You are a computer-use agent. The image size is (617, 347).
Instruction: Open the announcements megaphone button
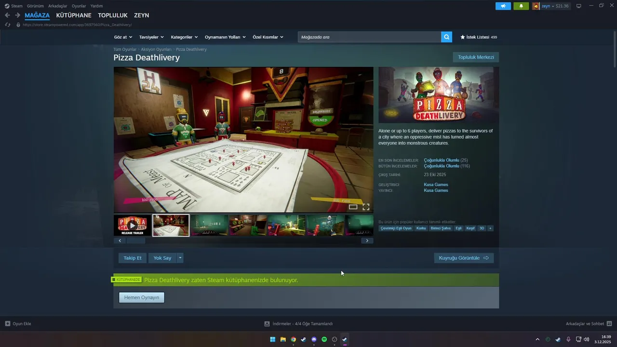point(503,6)
